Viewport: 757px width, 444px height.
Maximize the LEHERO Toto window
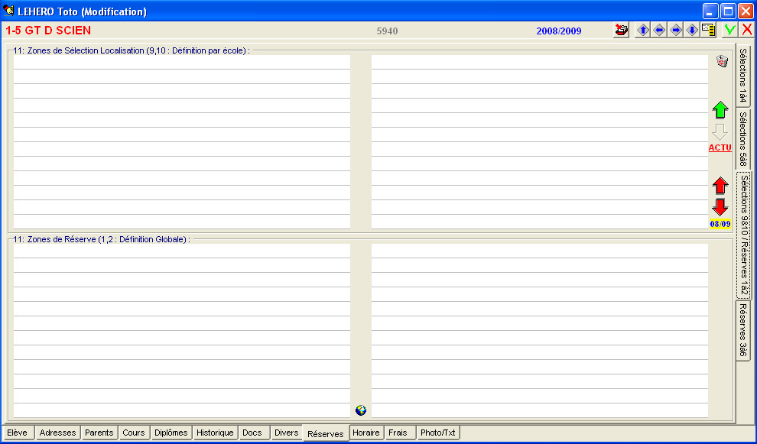click(728, 11)
